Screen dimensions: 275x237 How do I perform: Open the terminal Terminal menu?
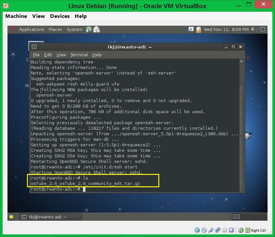tap(79, 55)
